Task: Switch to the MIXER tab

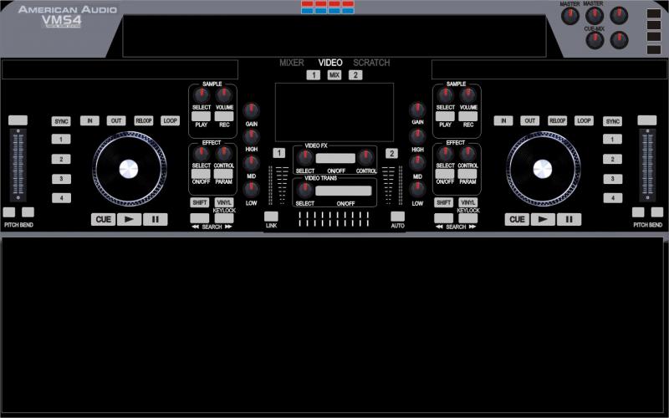Action: 292,63
